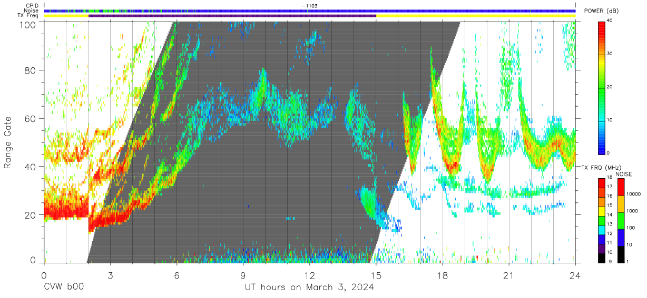Click the 10000 label on the NOISE scale
Screen dimensions: 647x298
tap(634, 194)
